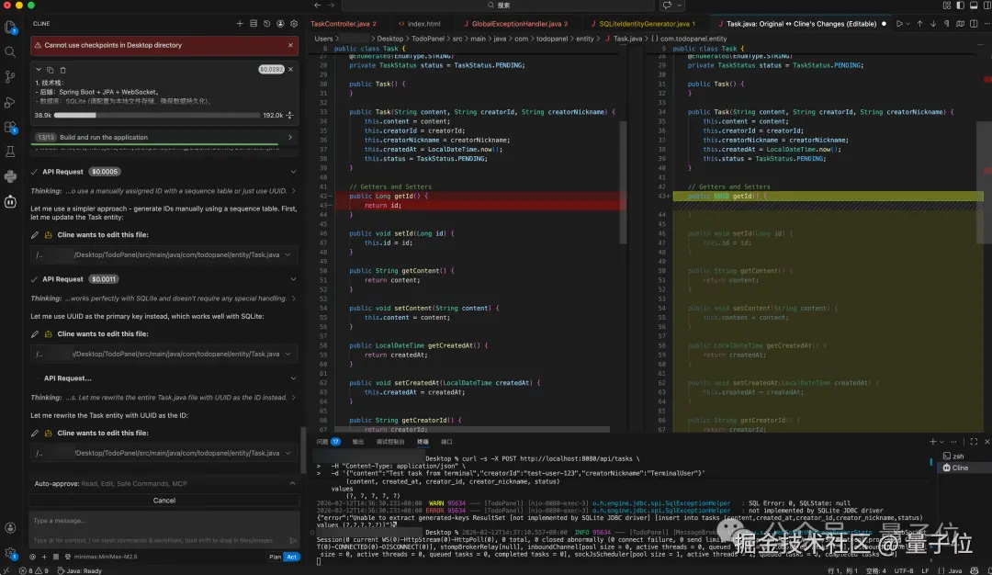Open the Source Control view
Image resolution: width=992 pixels, height=575 pixels.
pyautogui.click(x=11, y=77)
